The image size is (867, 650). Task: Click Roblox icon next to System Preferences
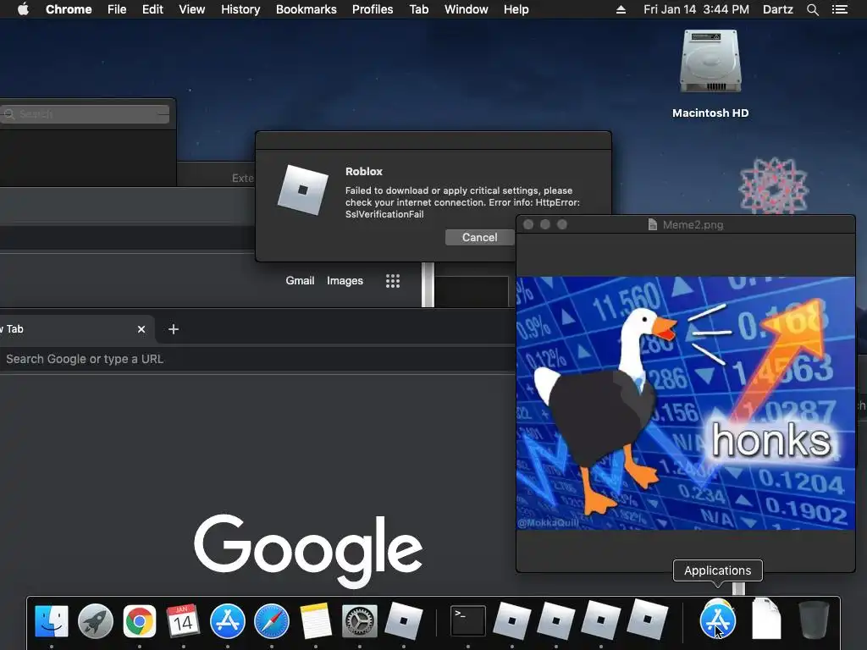tap(404, 620)
